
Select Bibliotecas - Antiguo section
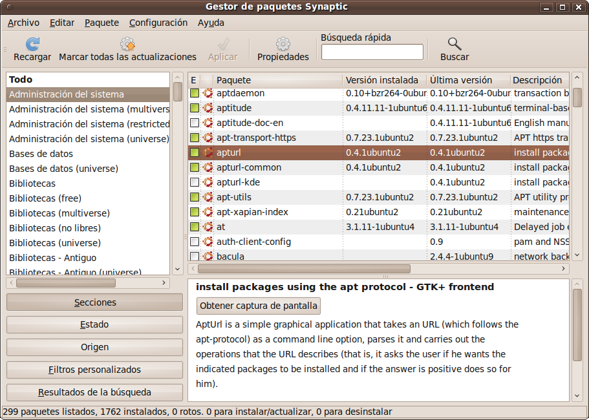[x=89, y=258]
